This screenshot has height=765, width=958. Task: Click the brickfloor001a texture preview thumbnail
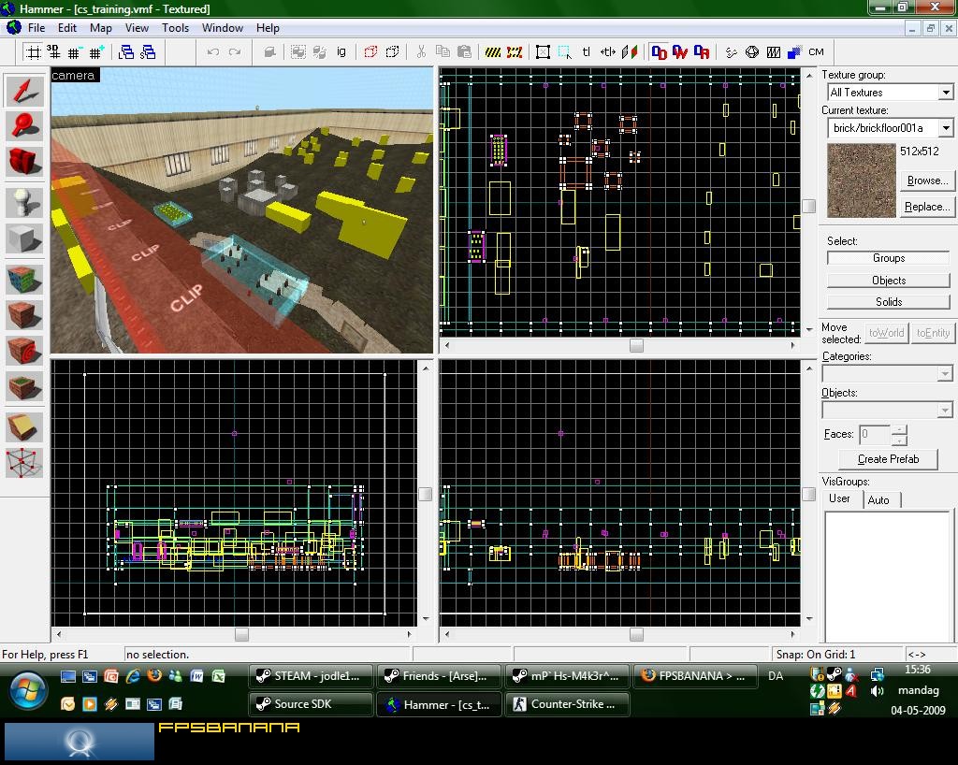tap(862, 180)
